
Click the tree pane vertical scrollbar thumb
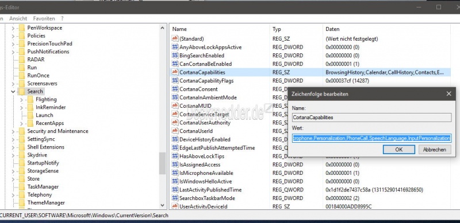tap(162, 163)
